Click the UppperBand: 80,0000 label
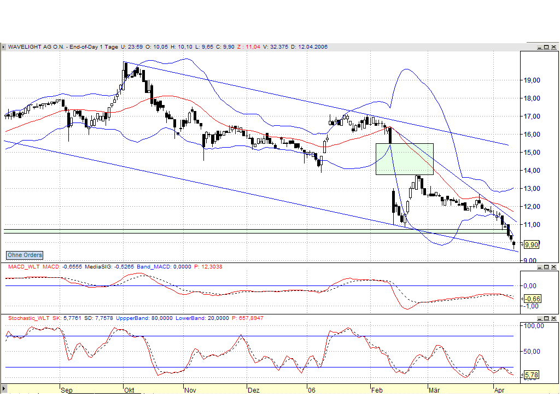Screen dimensions: 560x420 click(144, 318)
